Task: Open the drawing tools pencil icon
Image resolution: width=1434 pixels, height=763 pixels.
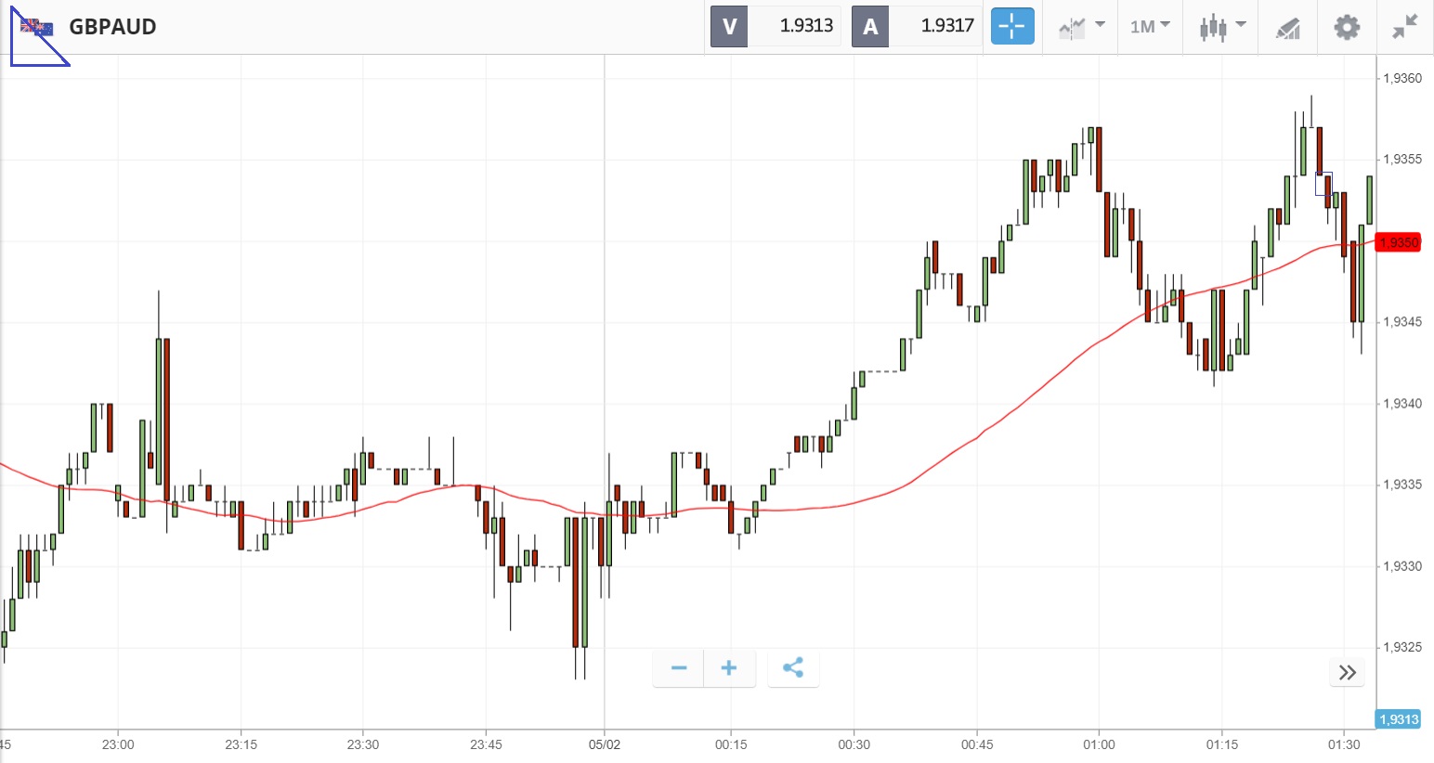Action: coord(1287,28)
